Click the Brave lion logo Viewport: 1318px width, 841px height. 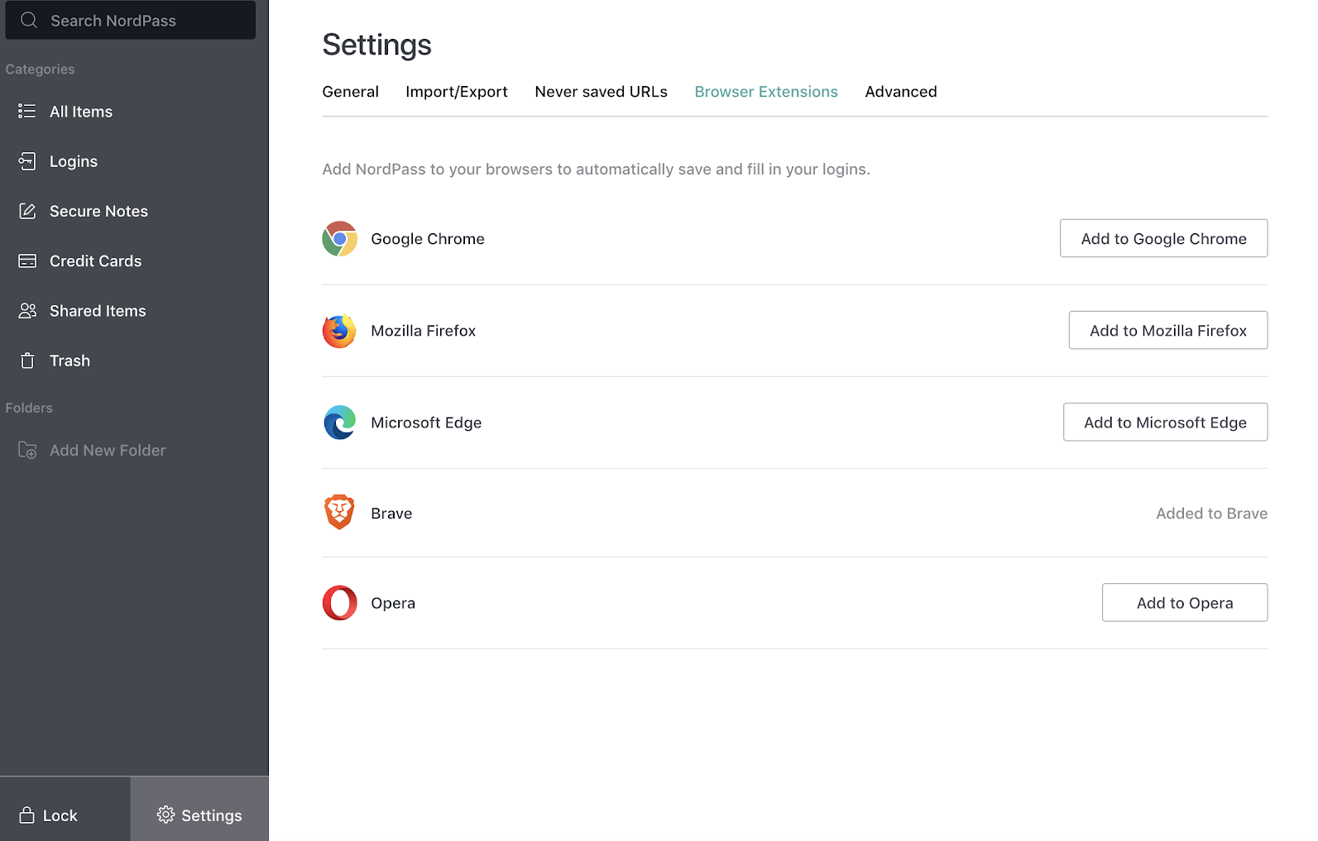[x=339, y=512]
